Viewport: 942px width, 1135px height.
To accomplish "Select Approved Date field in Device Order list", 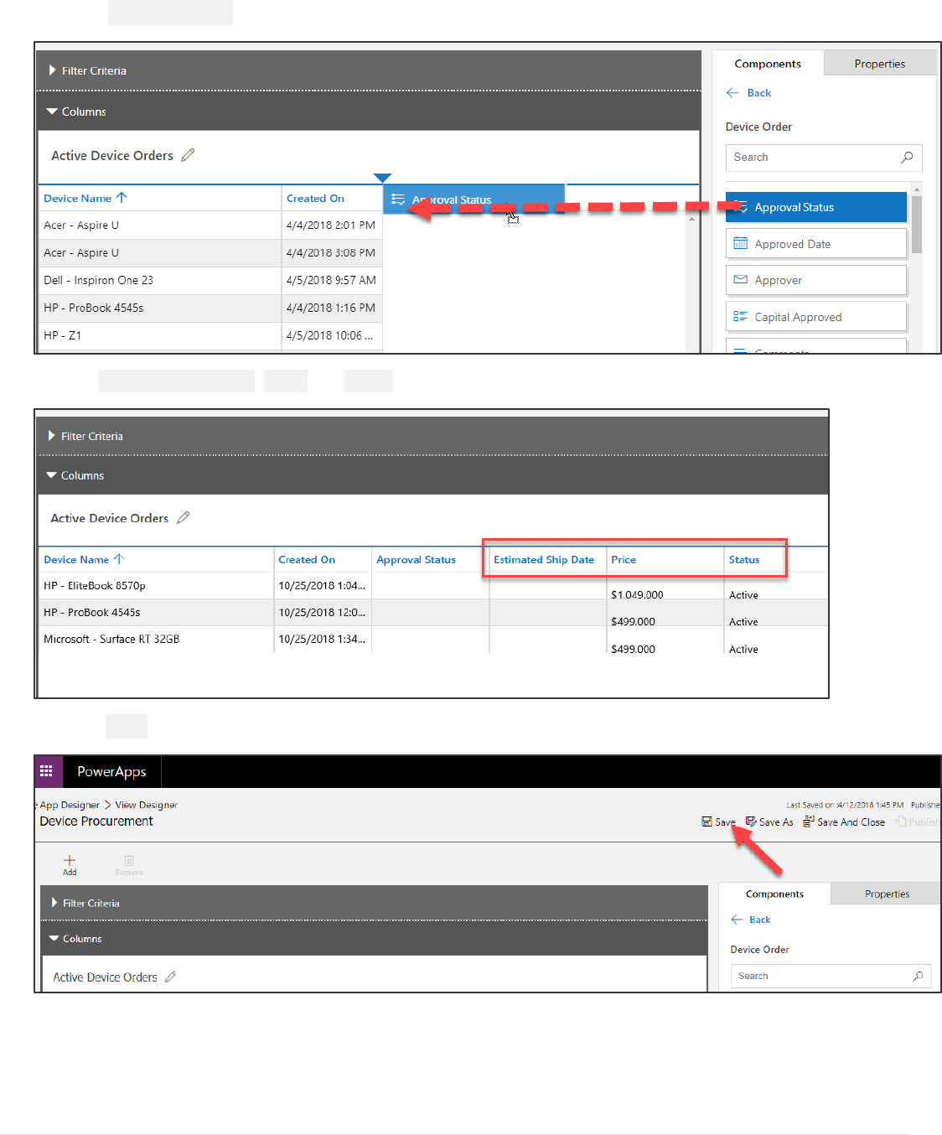I will (816, 244).
